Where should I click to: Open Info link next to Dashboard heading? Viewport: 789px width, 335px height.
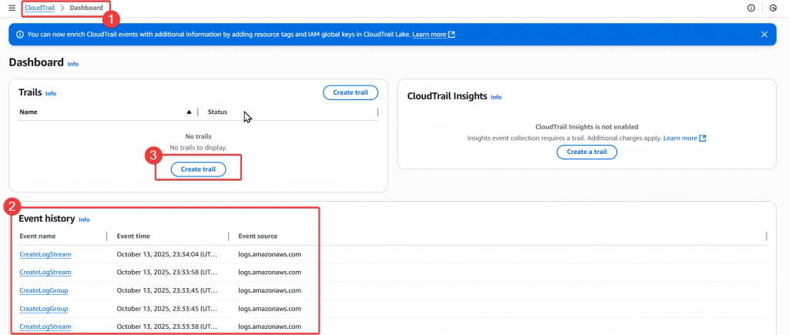point(73,64)
